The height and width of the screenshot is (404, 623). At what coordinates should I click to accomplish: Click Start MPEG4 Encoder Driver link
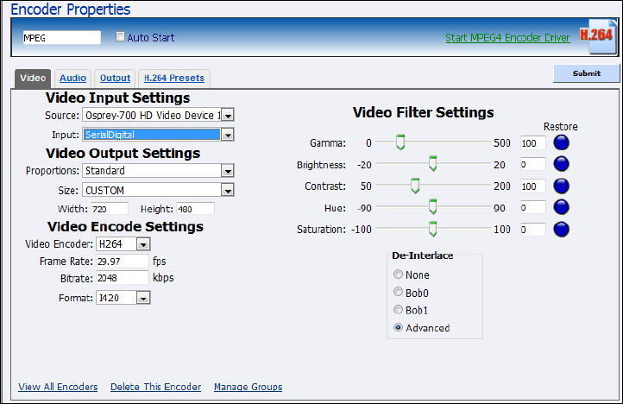pos(507,39)
